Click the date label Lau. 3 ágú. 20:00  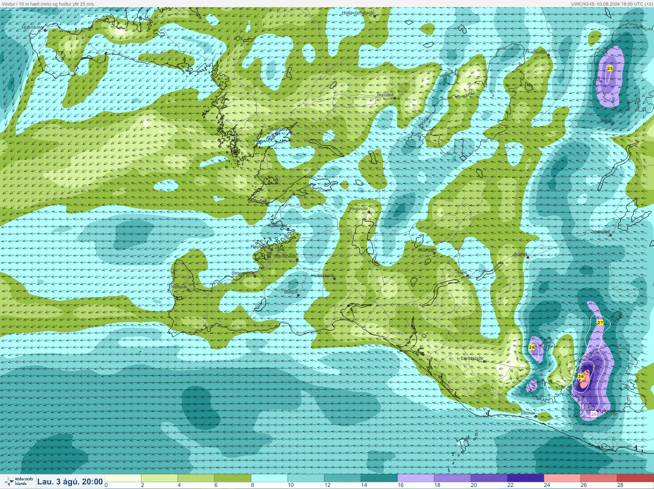(x=70, y=481)
